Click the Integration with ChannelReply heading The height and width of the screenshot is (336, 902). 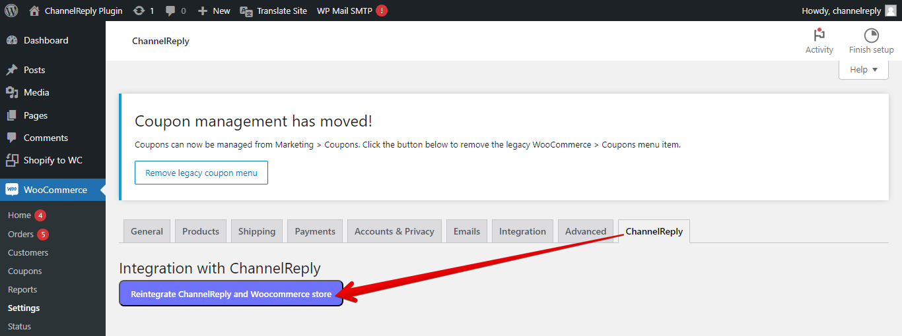pos(220,268)
